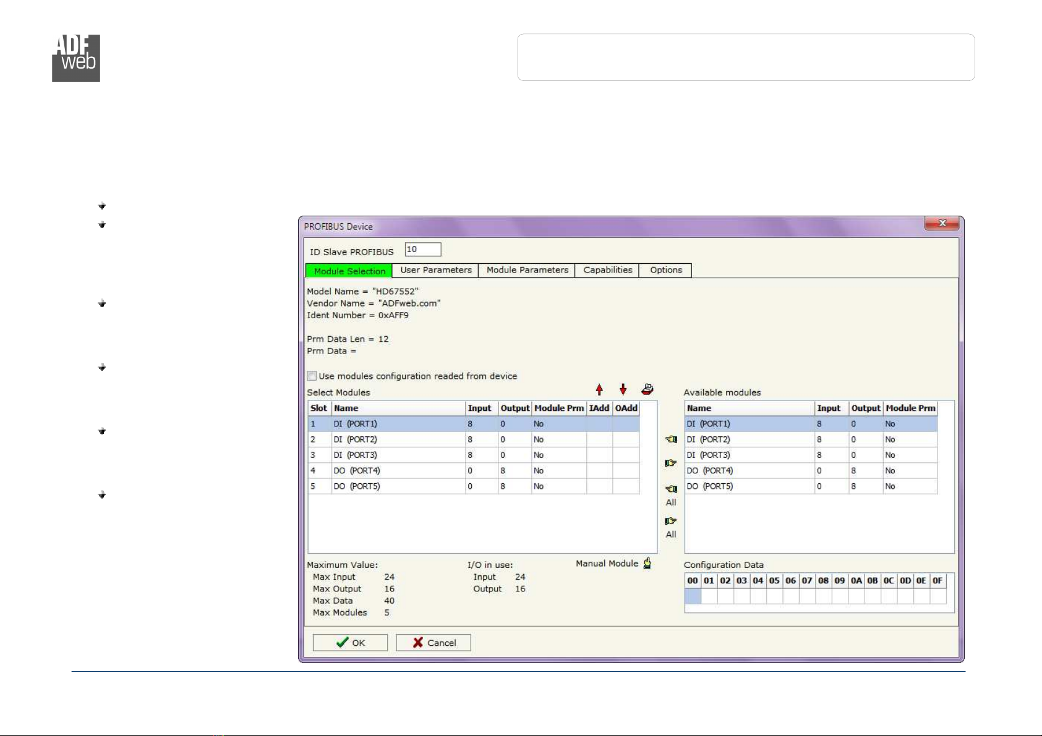Select DO (PORT5) in Available modules
The image size is (1042, 736).
pos(811,486)
